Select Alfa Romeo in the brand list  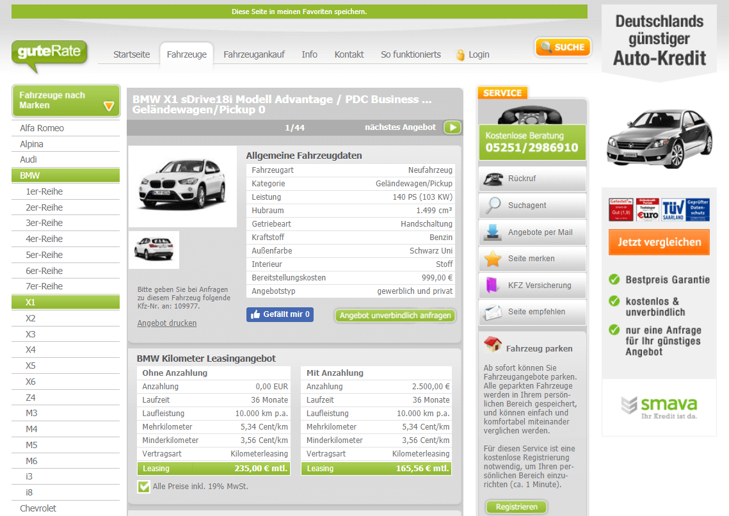tap(65, 128)
